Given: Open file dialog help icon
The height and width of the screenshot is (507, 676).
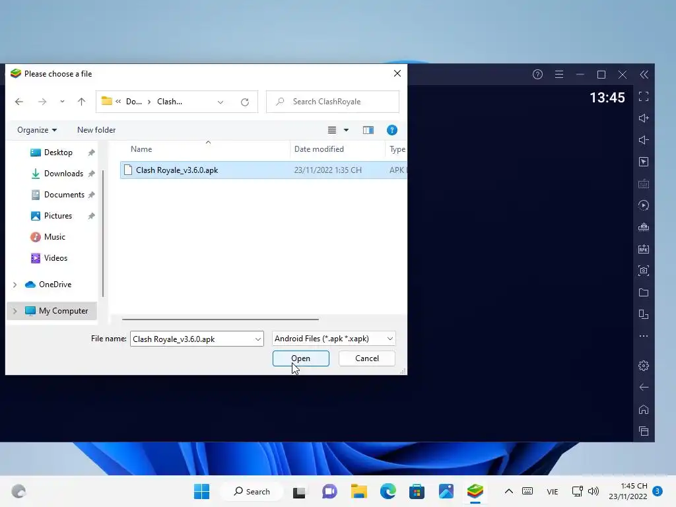Looking at the screenshot, I should point(392,130).
